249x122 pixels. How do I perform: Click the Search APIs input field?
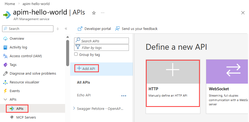[102, 41]
